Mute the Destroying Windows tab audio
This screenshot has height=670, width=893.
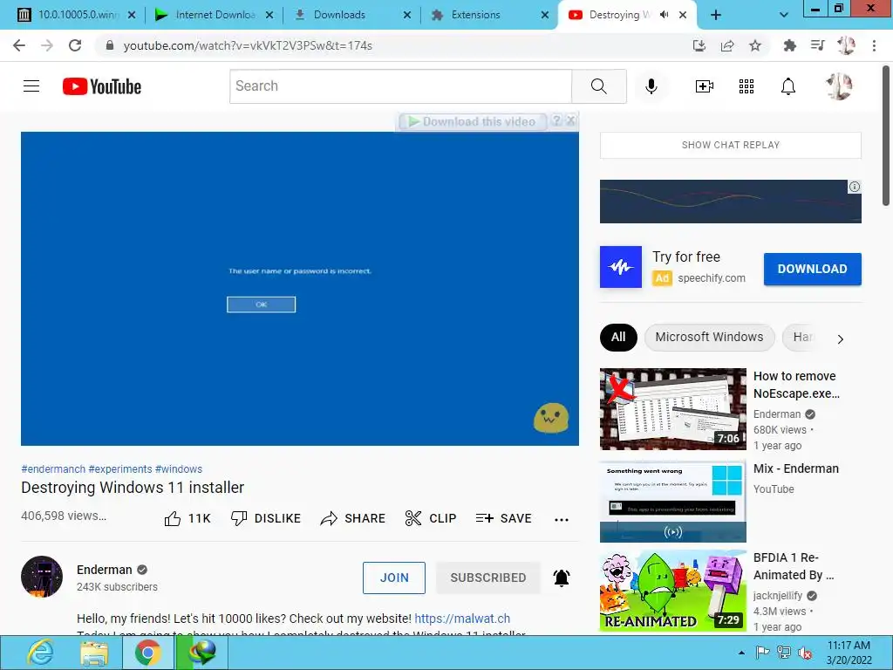664,15
